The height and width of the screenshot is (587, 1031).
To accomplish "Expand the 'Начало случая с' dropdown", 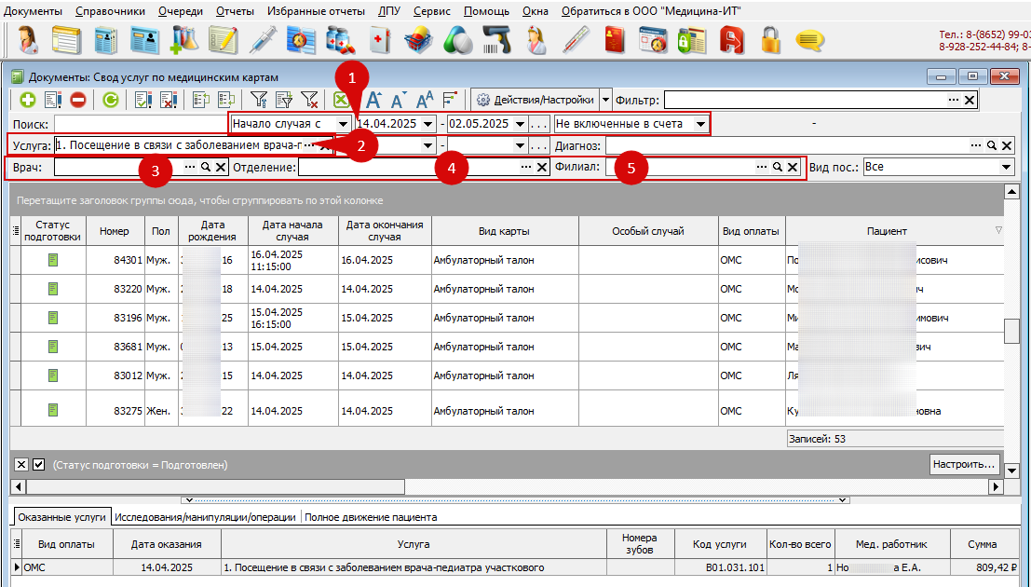I will pyautogui.click(x=343, y=124).
